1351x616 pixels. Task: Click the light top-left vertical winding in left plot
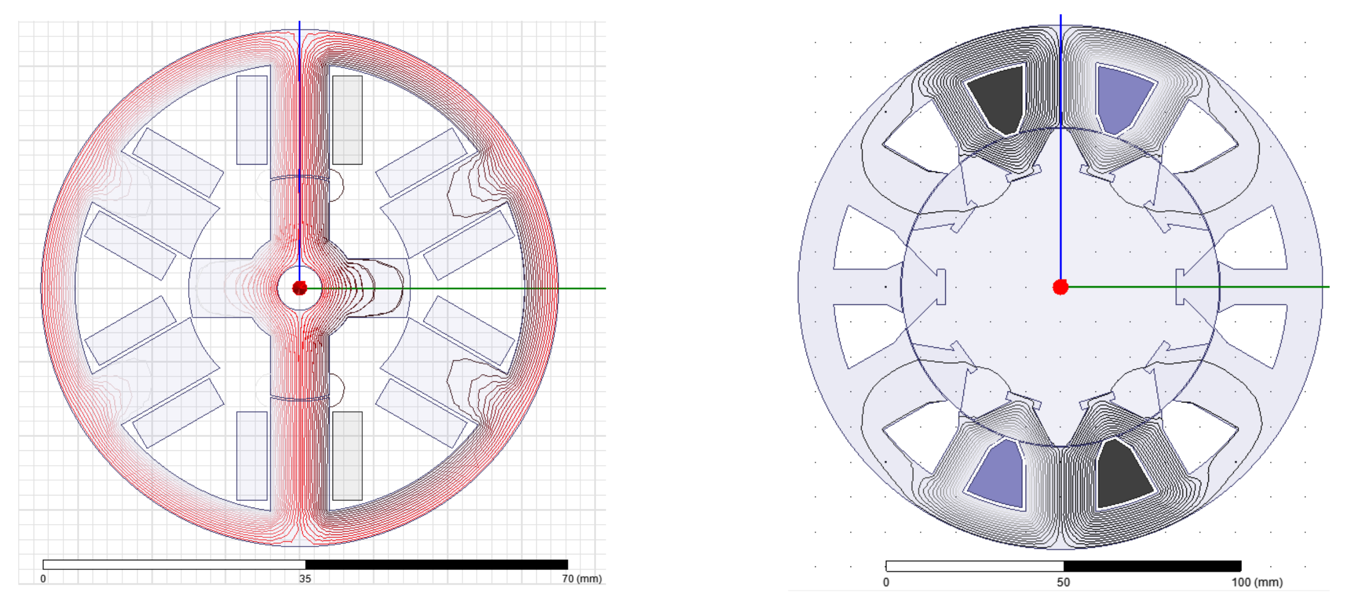point(252,120)
